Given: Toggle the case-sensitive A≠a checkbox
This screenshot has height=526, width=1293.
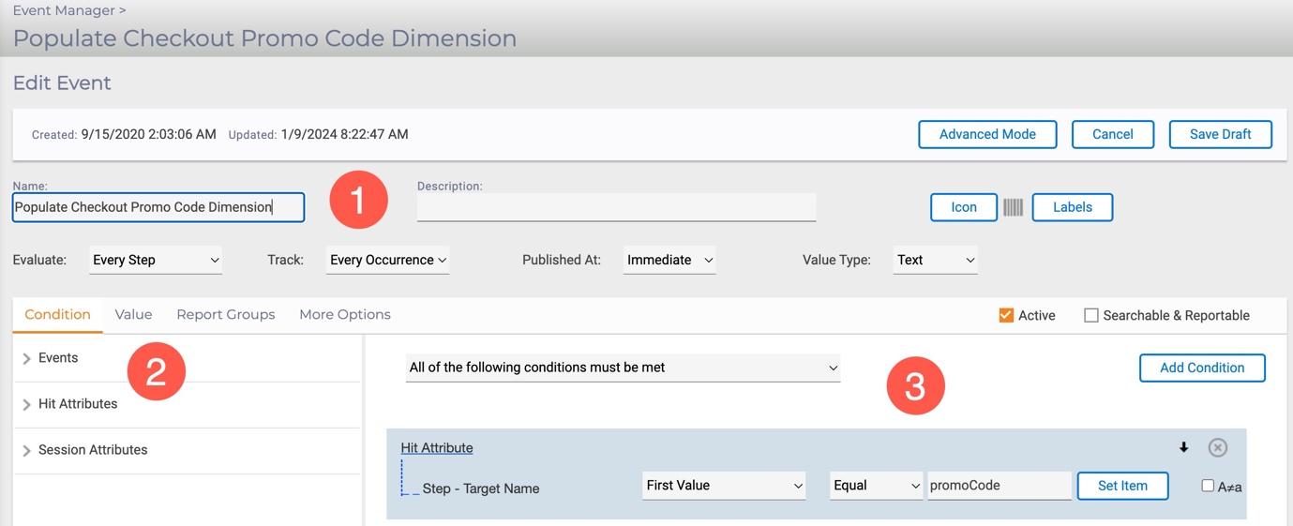Looking at the screenshot, I should [1208, 486].
